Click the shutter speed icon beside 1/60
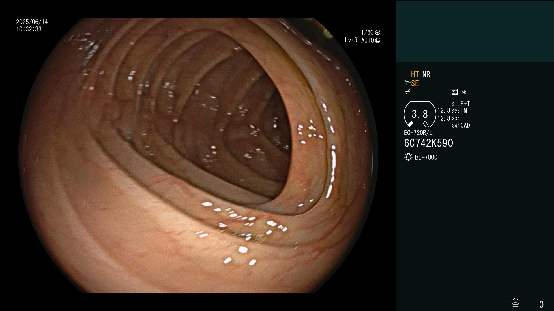 [x=378, y=32]
